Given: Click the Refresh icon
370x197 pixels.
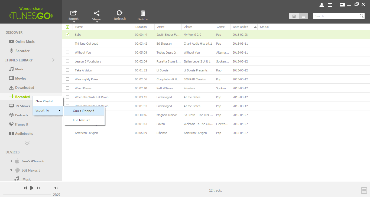Looking at the screenshot, I should point(119,15).
